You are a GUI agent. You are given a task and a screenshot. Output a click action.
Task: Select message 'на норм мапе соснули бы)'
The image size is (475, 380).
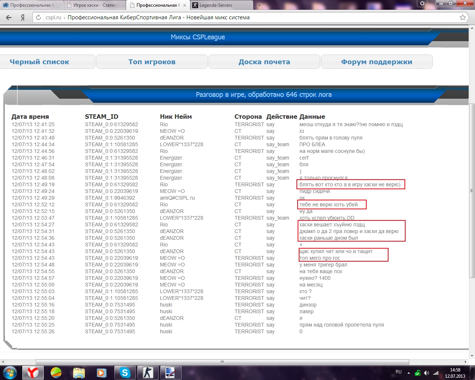[x=332, y=151]
